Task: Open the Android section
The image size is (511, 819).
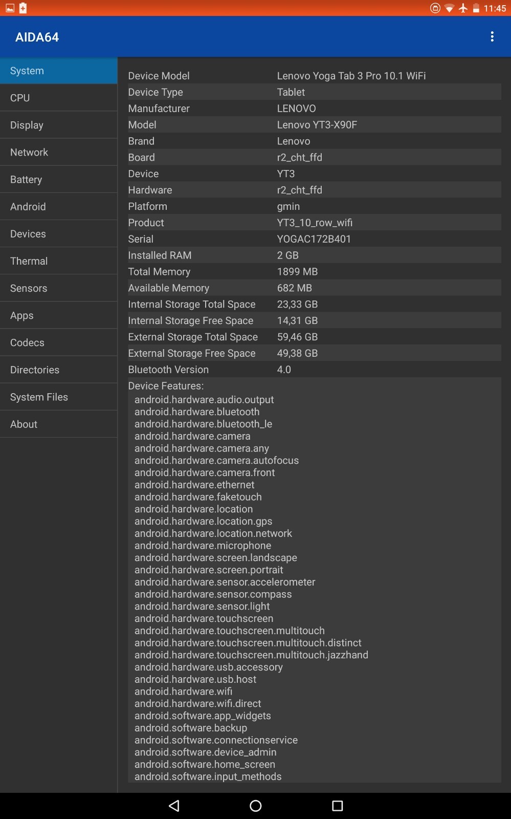Action: [x=59, y=206]
